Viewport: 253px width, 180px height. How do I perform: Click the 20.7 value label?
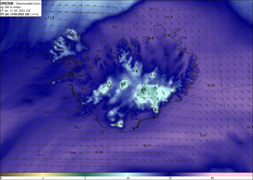(115, 27)
